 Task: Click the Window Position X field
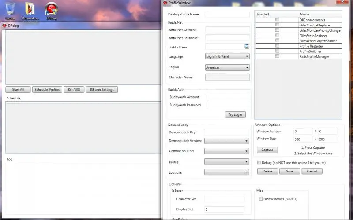[x=303, y=131]
